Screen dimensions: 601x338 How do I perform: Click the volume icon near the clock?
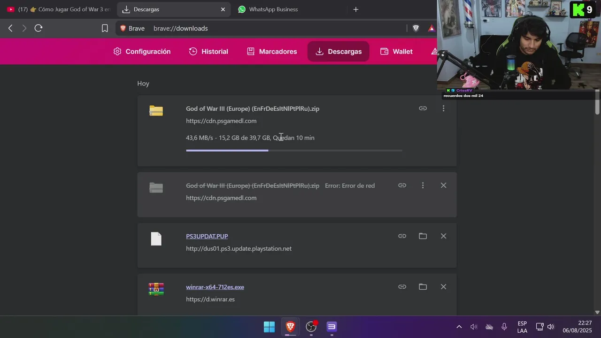pyautogui.click(x=551, y=327)
